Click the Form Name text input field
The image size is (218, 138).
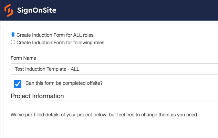coord(114,69)
